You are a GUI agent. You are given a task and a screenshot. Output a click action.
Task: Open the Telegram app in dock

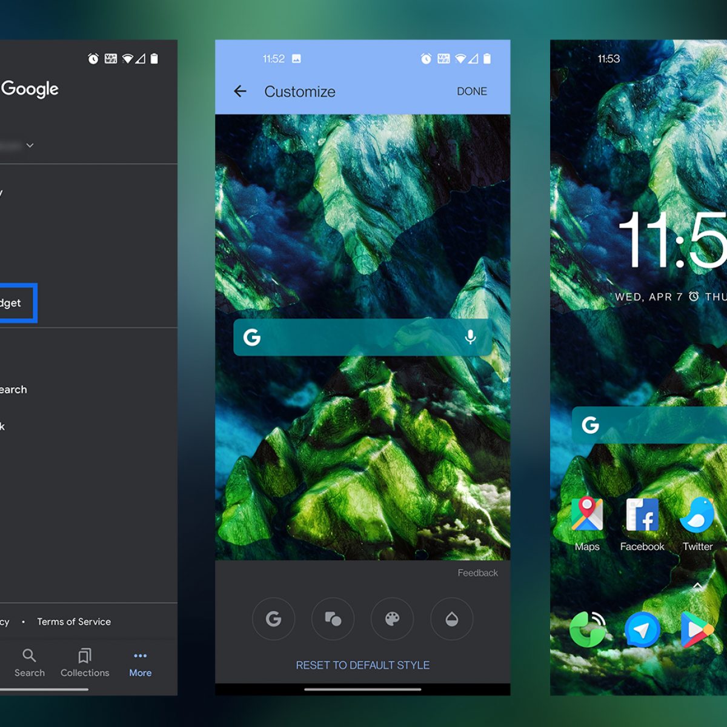tap(642, 630)
